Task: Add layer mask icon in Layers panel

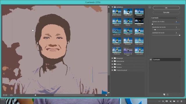Action: [x=167, y=101]
